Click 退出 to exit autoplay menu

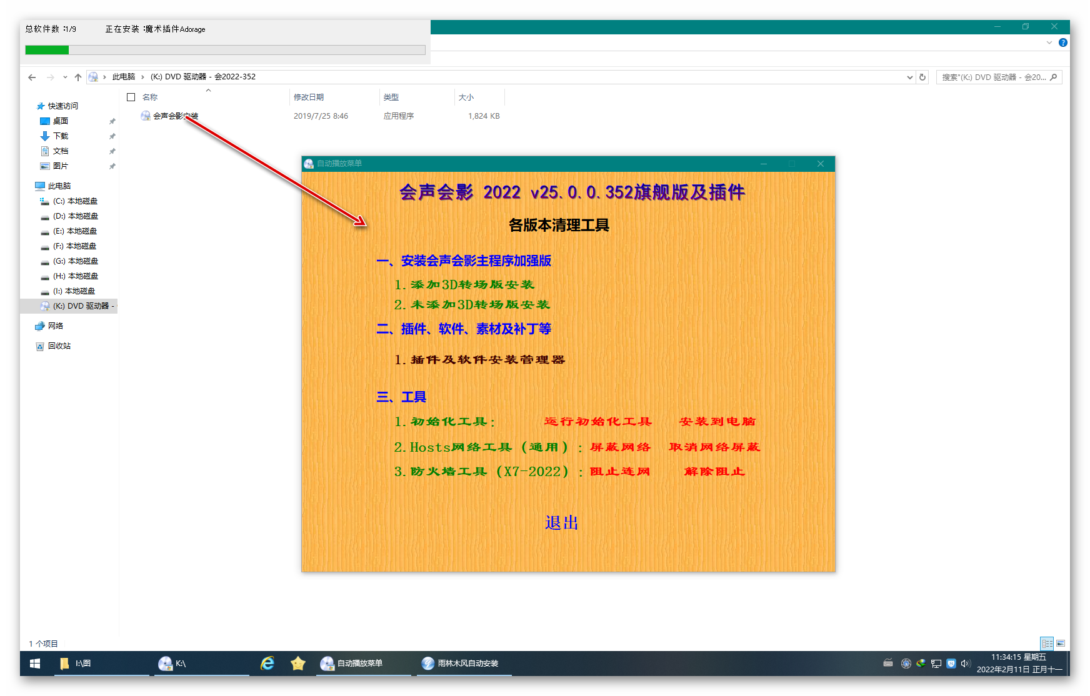click(562, 523)
